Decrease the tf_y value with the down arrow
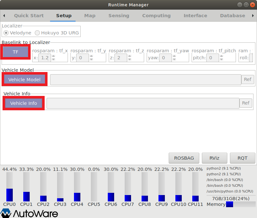This screenshot has width=257, height=218. (x=91, y=59)
